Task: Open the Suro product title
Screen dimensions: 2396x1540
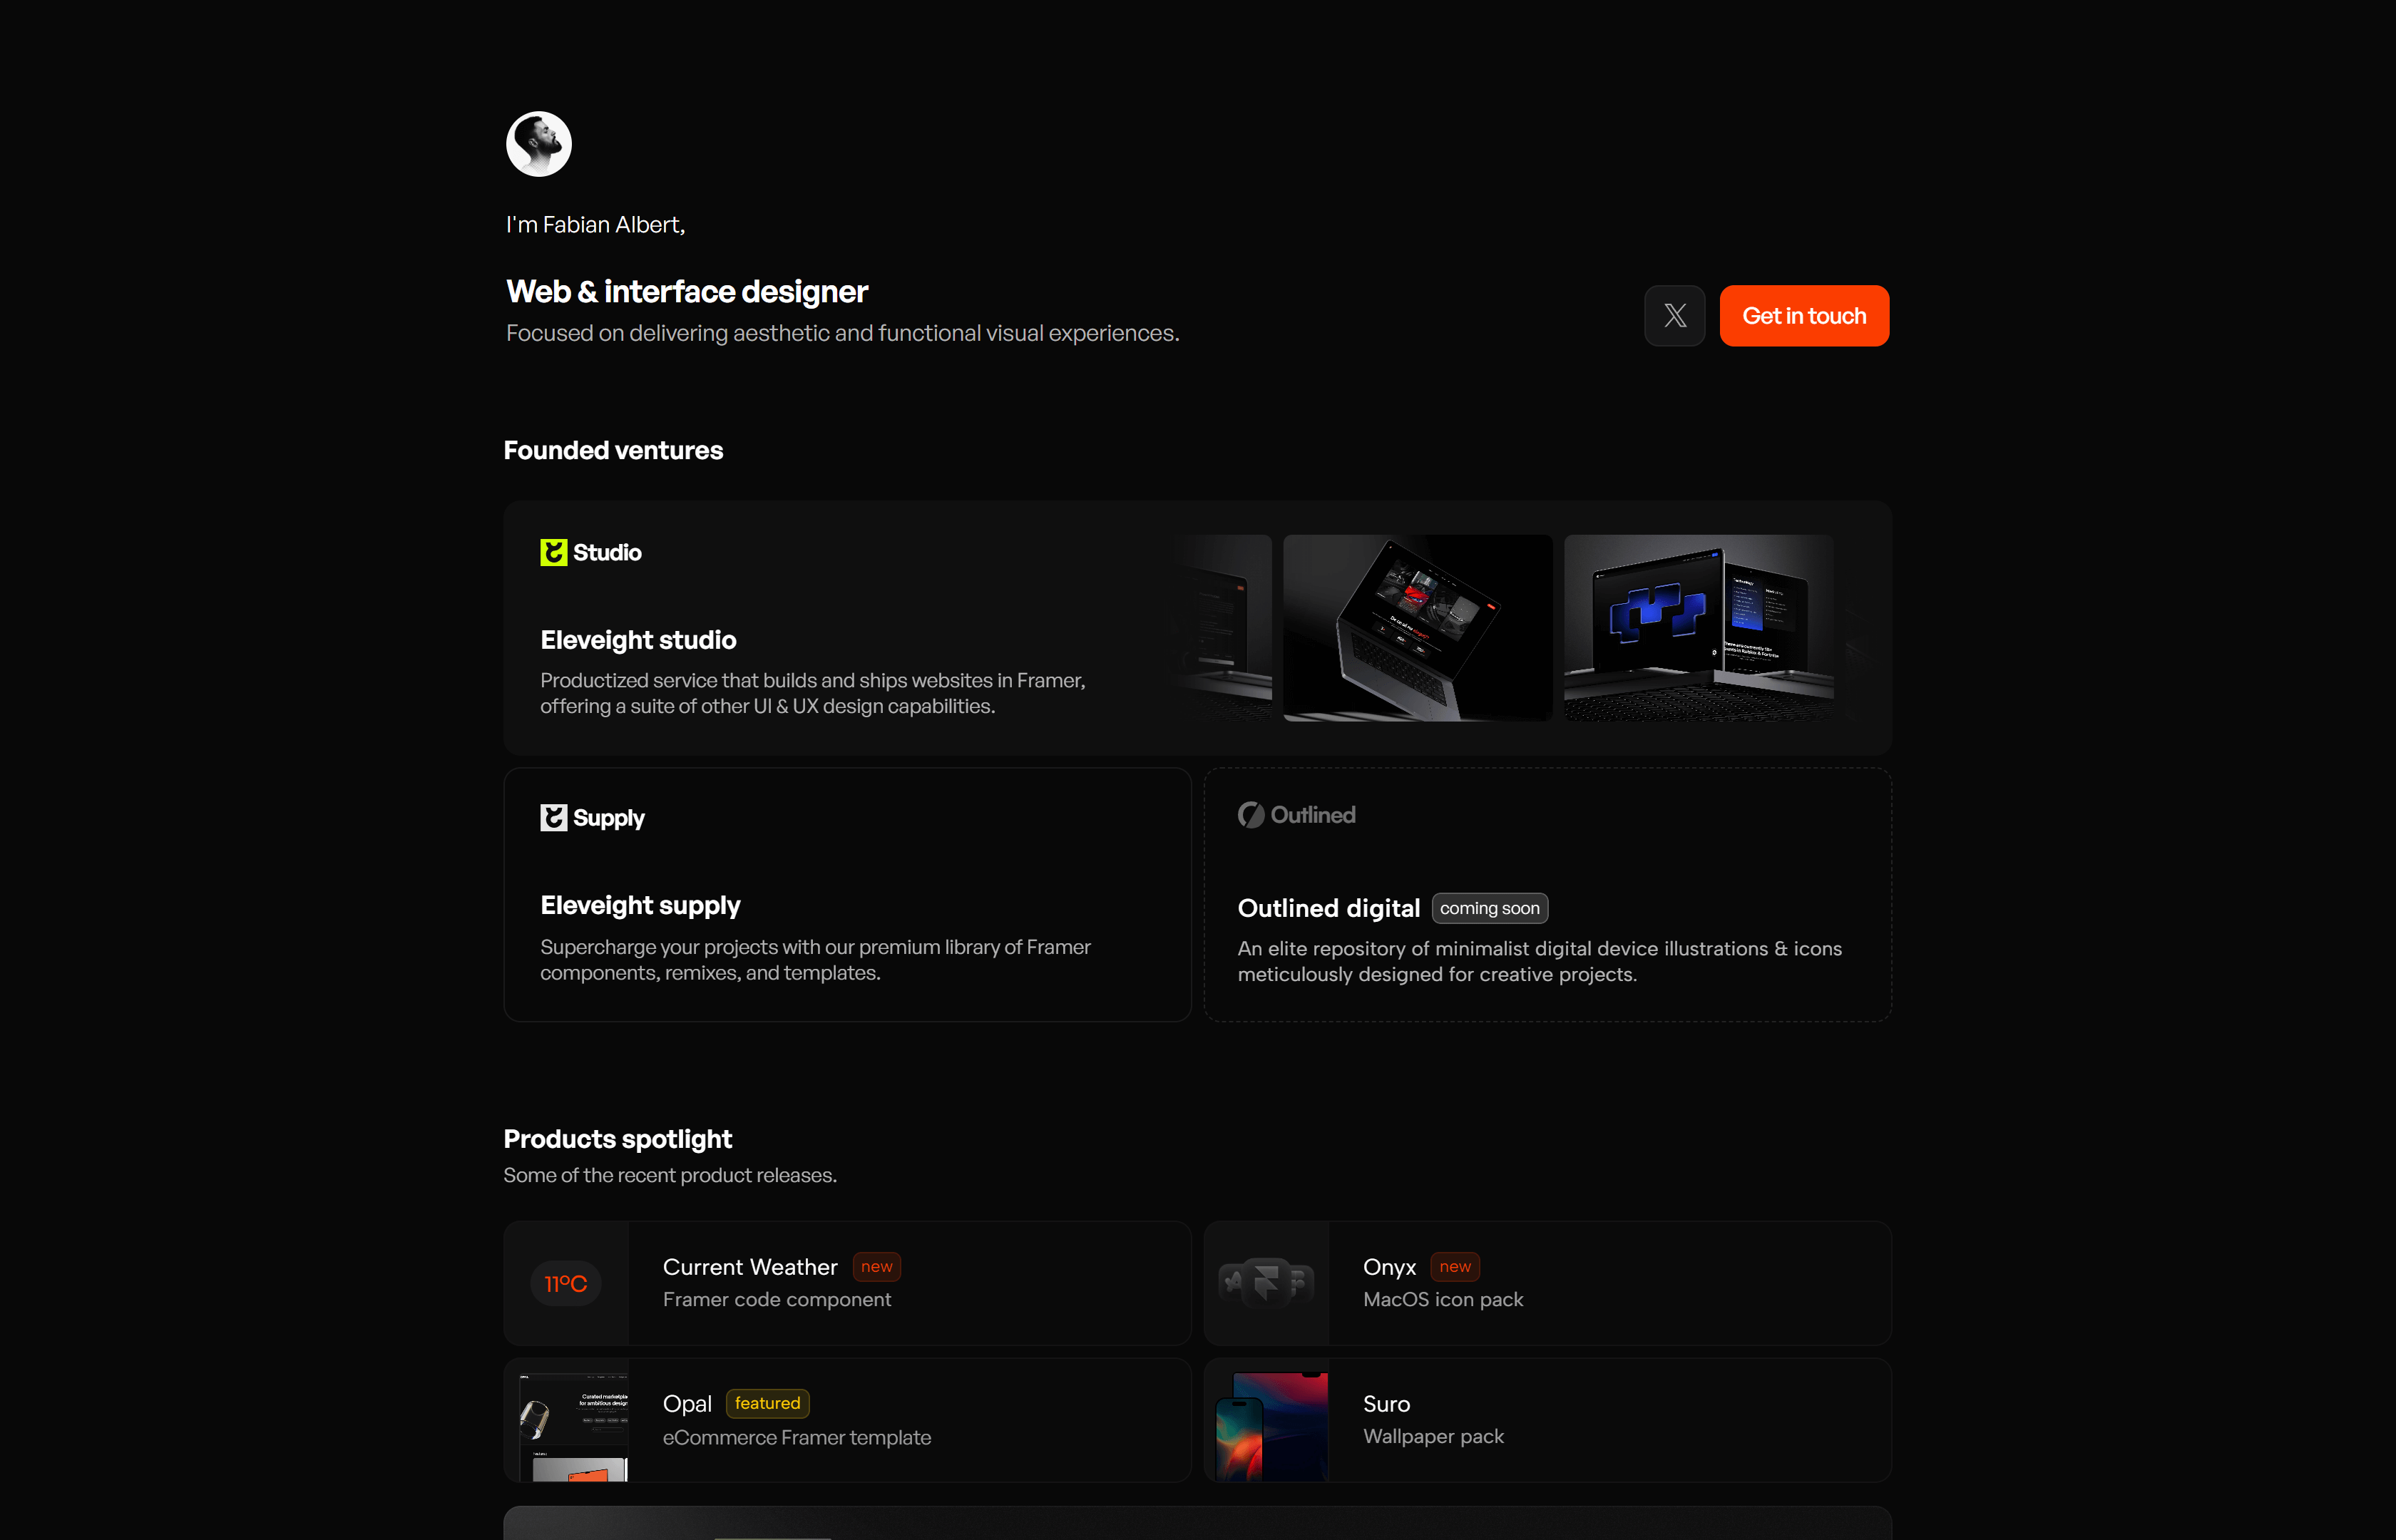Action: click(x=1386, y=1404)
